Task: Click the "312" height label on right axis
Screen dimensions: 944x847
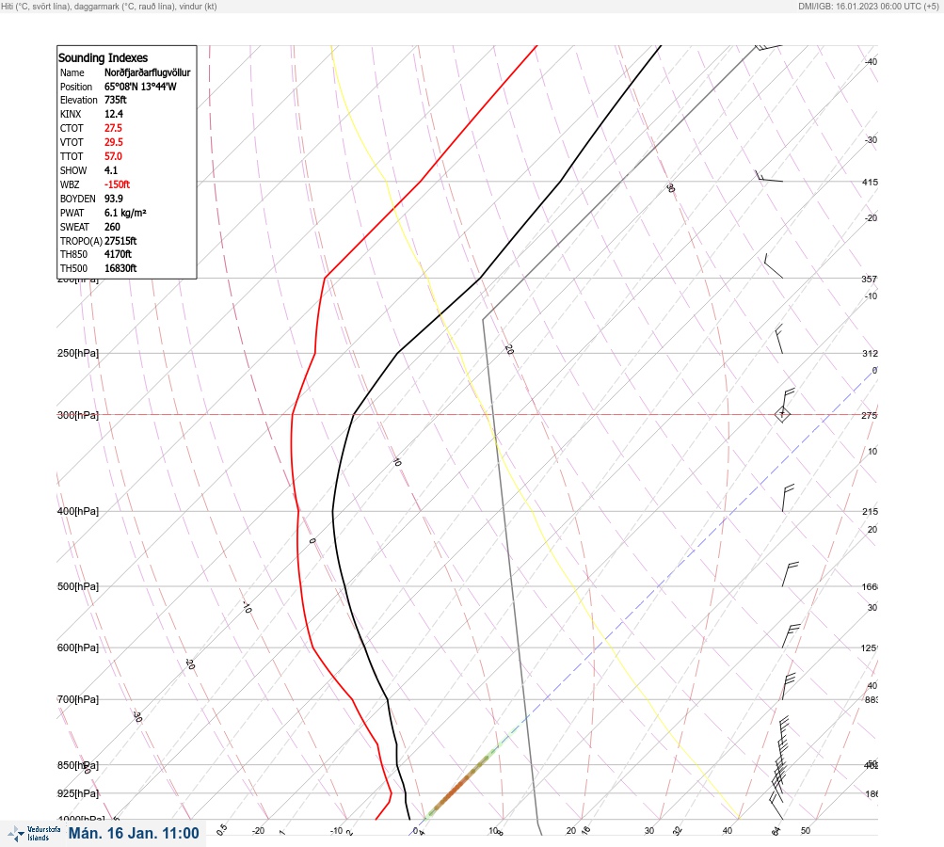Action: (x=870, y=353)
